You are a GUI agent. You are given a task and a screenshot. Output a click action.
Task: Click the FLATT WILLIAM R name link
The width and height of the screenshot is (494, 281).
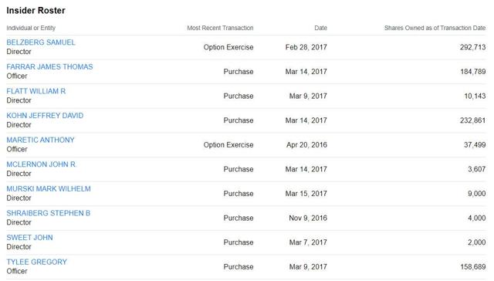36,91
